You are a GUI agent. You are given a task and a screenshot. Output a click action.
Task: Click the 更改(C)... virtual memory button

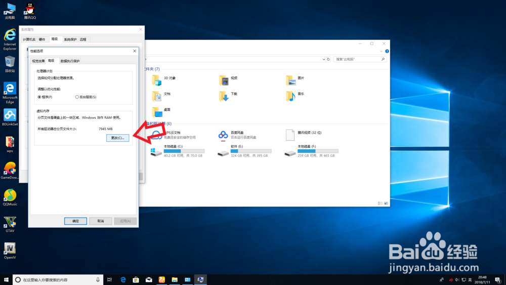click(x=118, y=138)
